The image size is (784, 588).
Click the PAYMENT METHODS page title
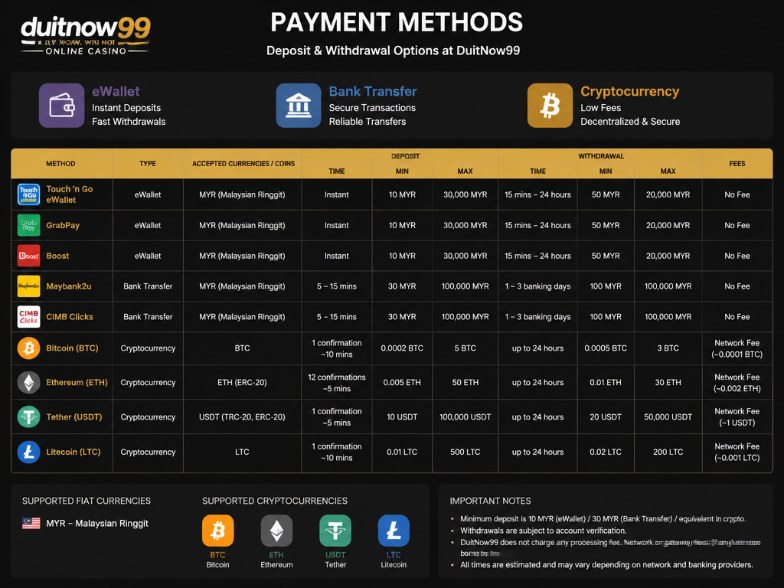tap(397, 22)
